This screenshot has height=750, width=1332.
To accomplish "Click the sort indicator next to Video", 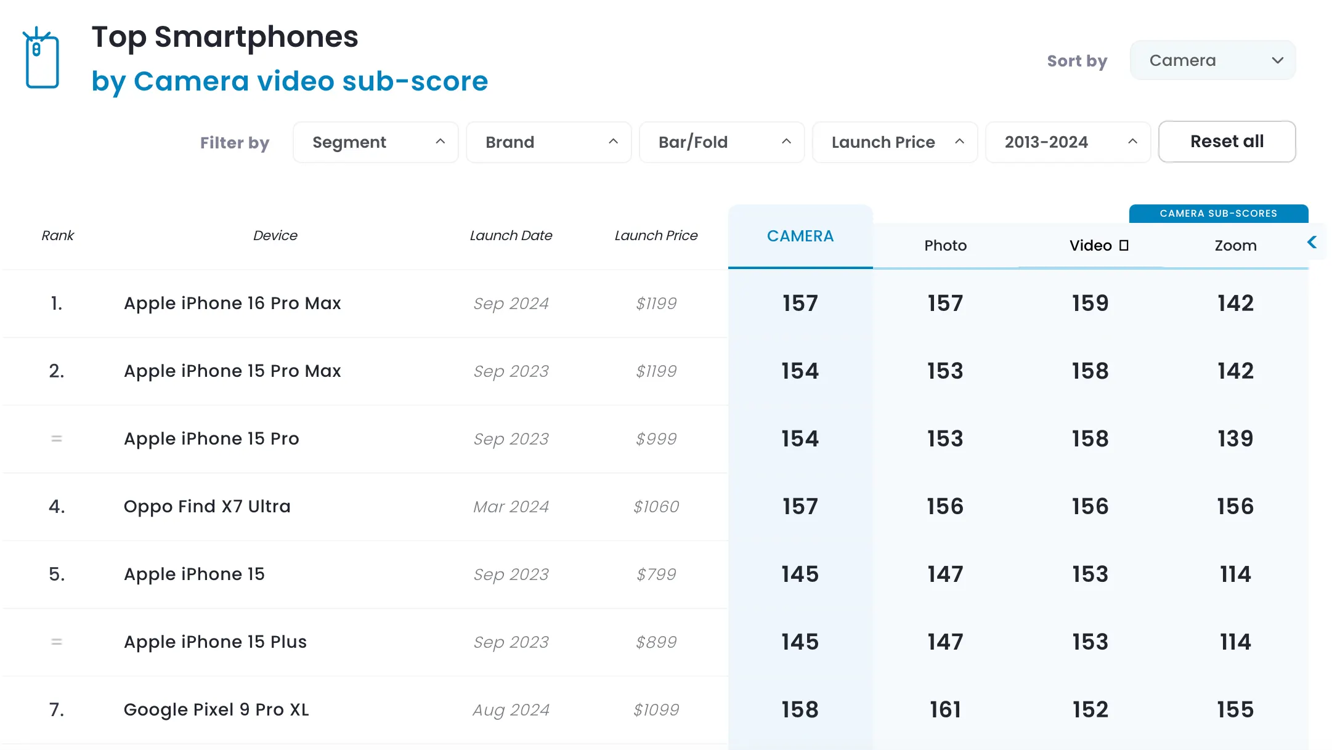I will tap(1124, 246).
